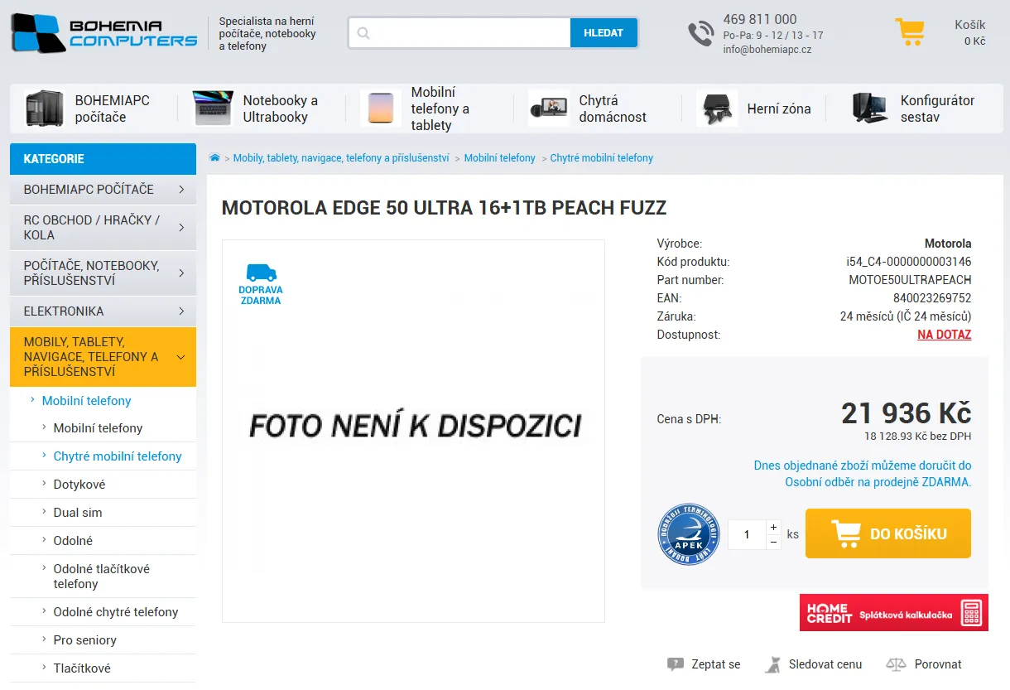The width and height of the screenshot is (1010, 690).
Task: Select Dual sim subcategory
Action: tap(78, 513)
